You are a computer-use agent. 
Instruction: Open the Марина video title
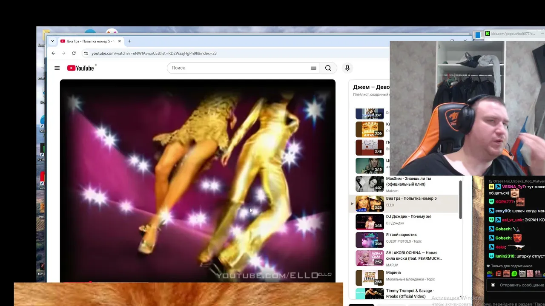393,273
